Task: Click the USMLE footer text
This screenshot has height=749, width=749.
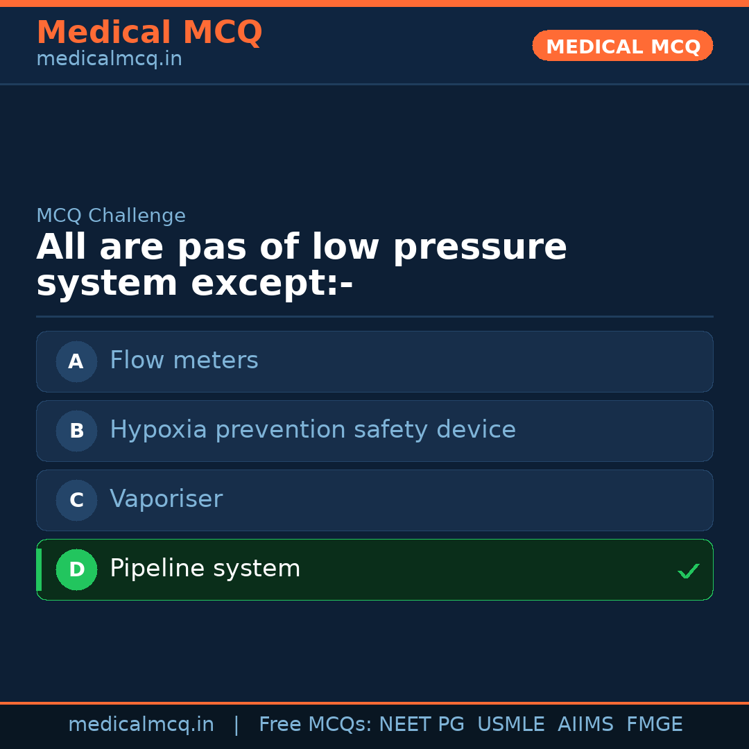Action: [510, 725]
